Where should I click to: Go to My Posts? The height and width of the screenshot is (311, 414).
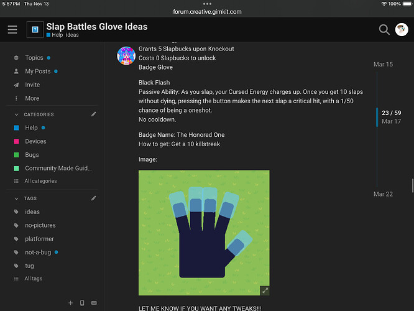(x=37, y=72)
